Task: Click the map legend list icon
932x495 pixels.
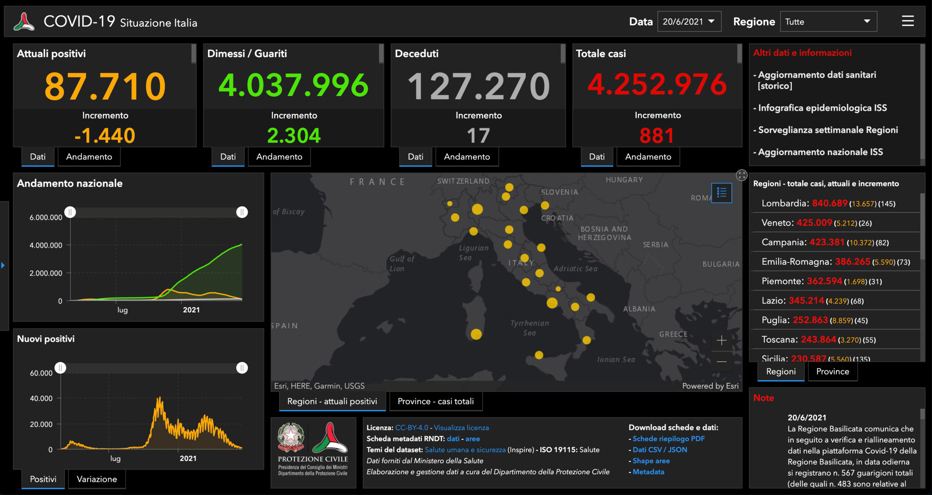Action: coord(721,192)
